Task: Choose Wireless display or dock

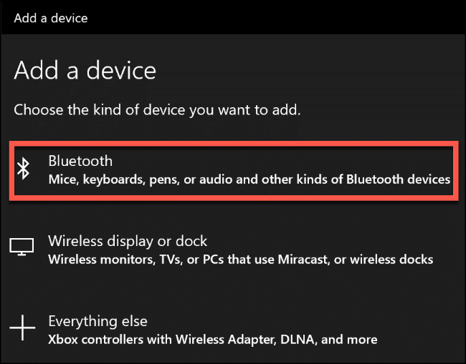Action: [127, 241]
